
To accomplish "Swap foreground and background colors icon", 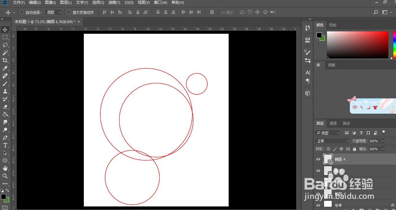I will click(7, 190).
